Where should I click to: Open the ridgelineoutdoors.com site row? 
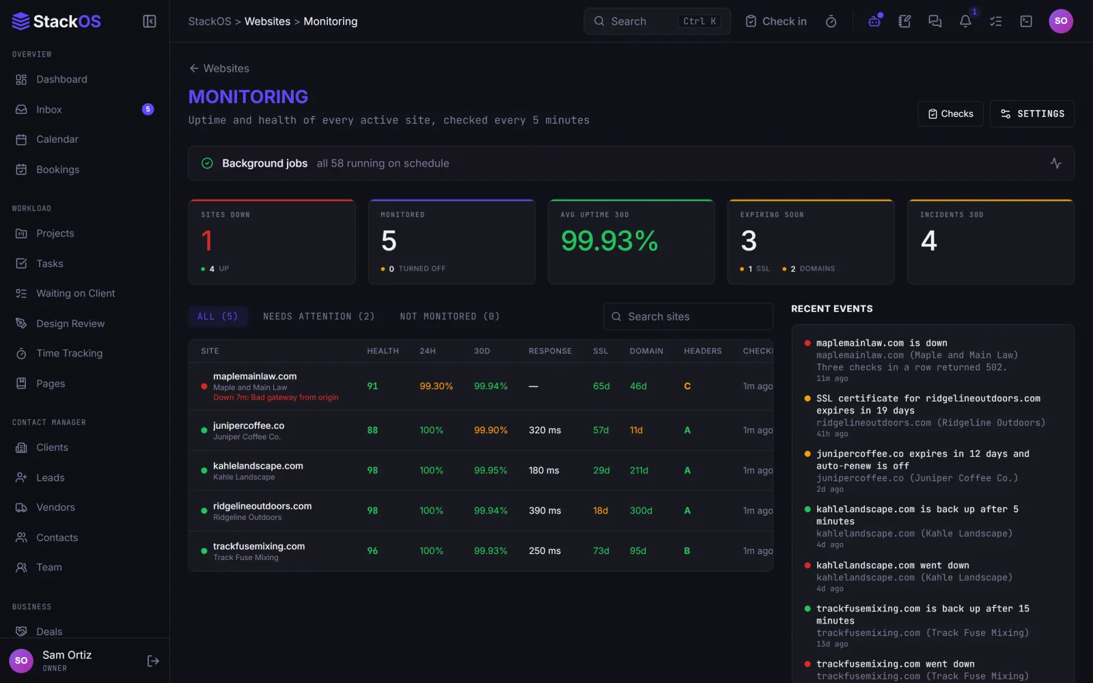point(481,511)
